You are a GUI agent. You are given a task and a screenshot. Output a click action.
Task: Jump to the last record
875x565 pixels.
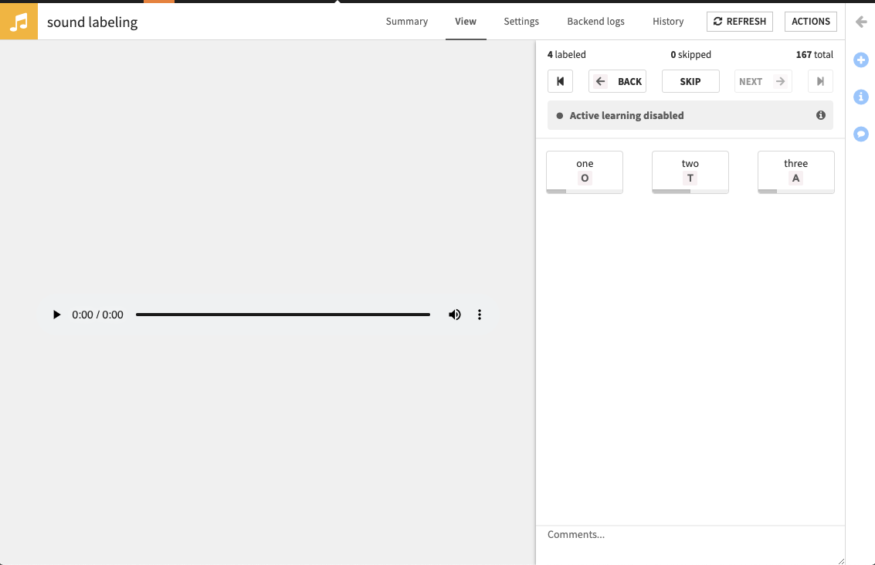tap(820, 81)
